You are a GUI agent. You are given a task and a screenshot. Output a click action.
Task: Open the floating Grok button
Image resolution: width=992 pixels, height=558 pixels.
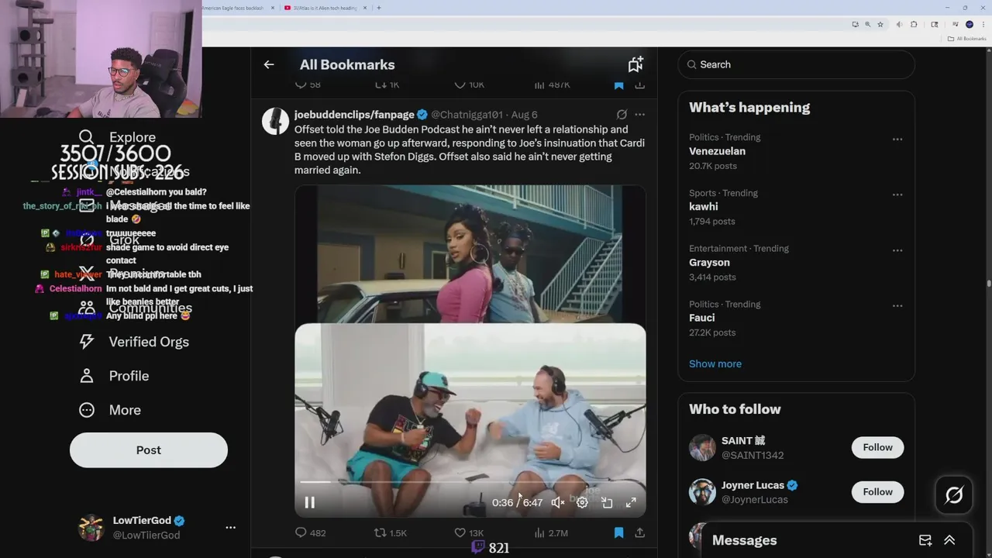click(x=954, y=494)
